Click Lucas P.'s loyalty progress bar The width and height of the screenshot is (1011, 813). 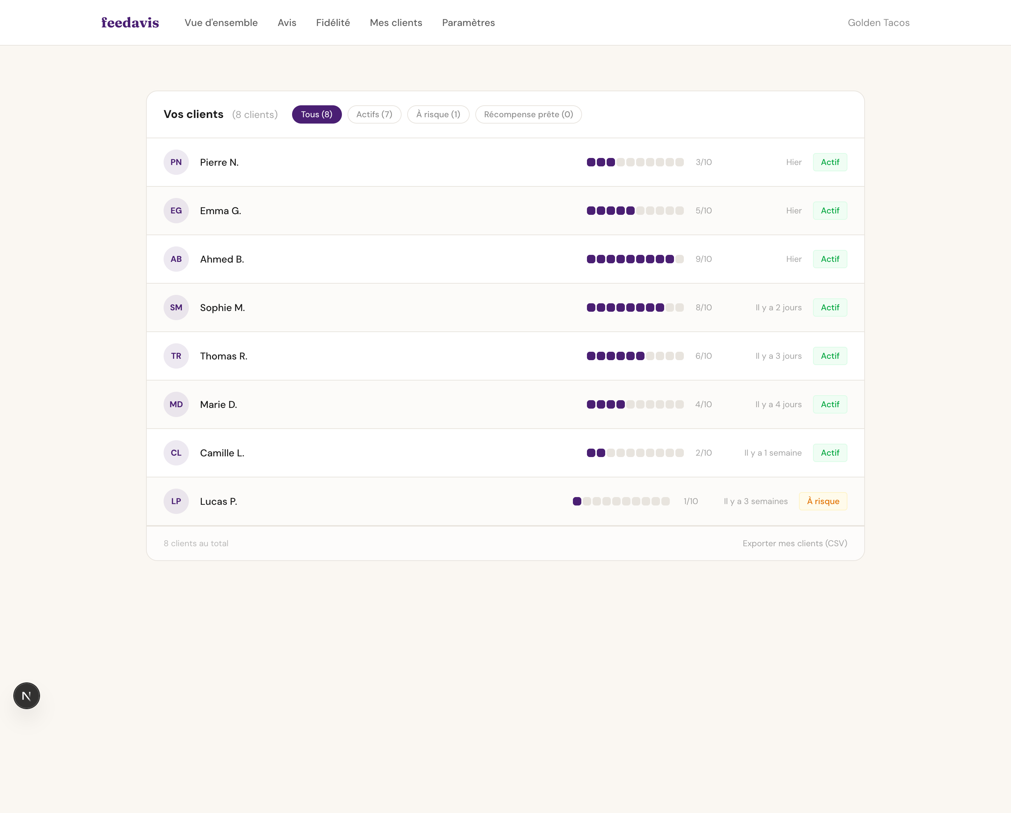[621, 501]
